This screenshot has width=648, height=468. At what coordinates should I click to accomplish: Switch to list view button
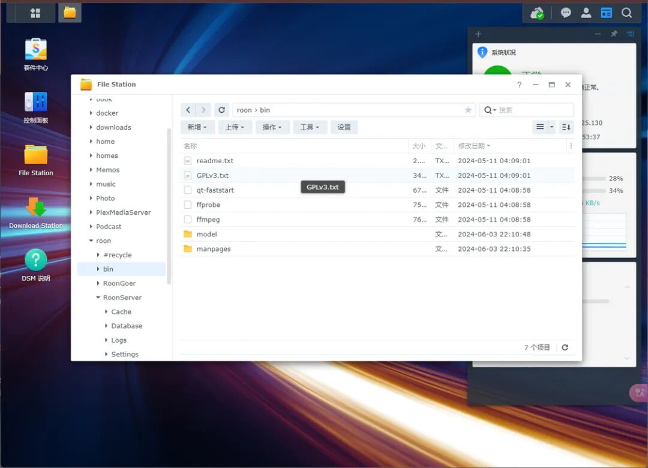540,127
